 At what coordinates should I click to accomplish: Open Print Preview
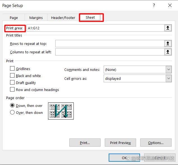[120, 143]
